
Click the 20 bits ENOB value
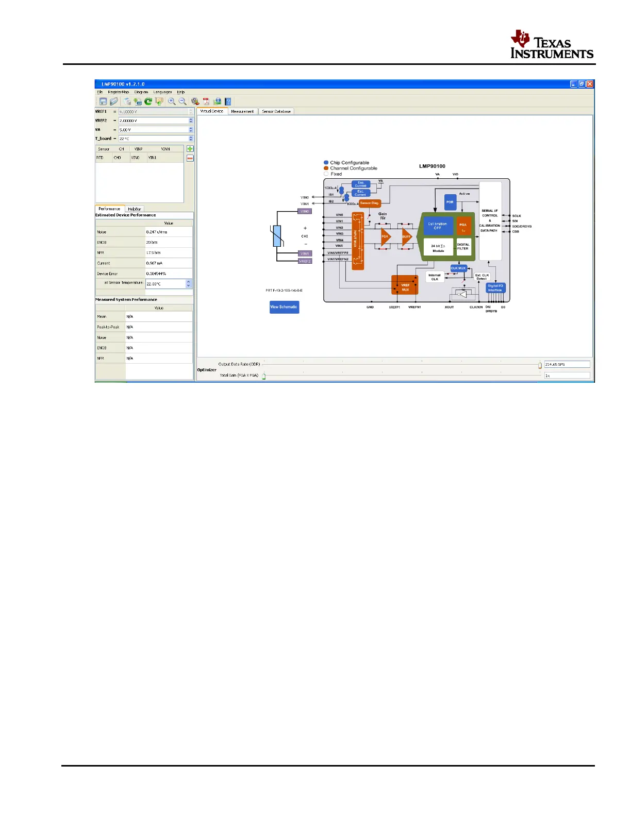[169, 243]
